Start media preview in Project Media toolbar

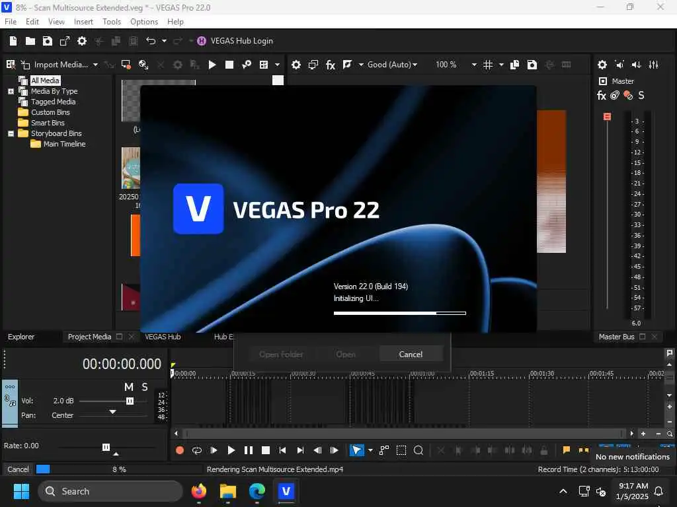pos(212,65)
